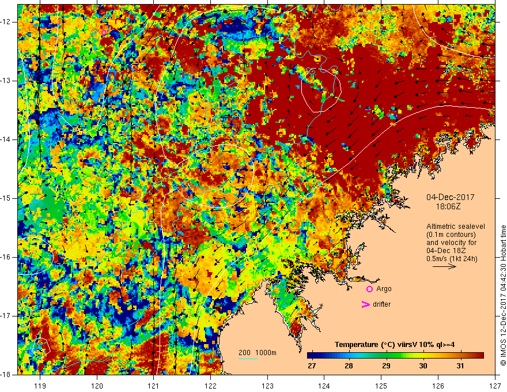
Task: Click the 'Argo' legend label
Action: (384, 289)
